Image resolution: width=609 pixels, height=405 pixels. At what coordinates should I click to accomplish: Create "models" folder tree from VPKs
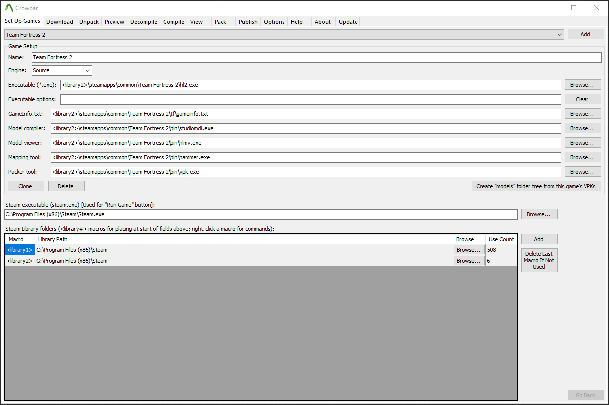536,186
